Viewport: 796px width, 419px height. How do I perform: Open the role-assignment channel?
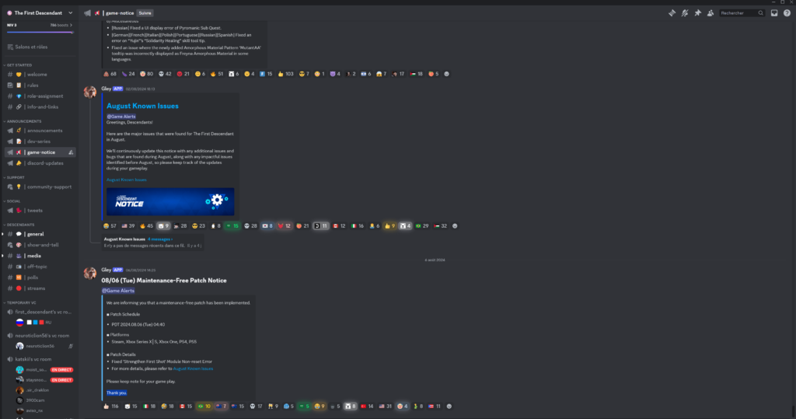click(x=40, y=96)
